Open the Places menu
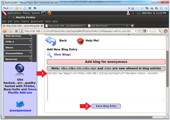Viewport: 170px width, 120px height. point(26,13)
